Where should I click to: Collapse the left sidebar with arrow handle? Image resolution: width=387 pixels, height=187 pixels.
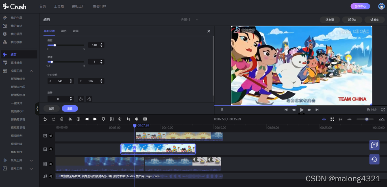pos(37,109)
